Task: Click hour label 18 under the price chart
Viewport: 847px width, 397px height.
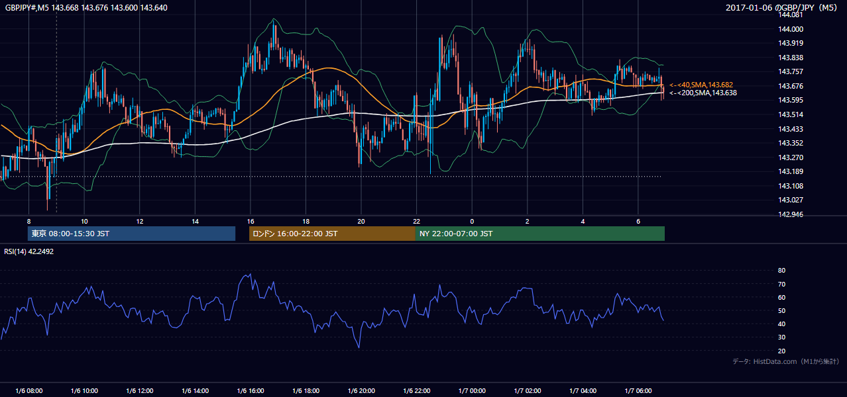Action: [x=306, y=221]
